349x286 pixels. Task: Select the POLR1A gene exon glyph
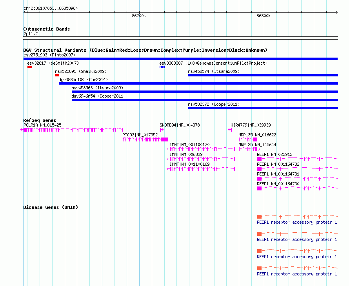(72, 130)
